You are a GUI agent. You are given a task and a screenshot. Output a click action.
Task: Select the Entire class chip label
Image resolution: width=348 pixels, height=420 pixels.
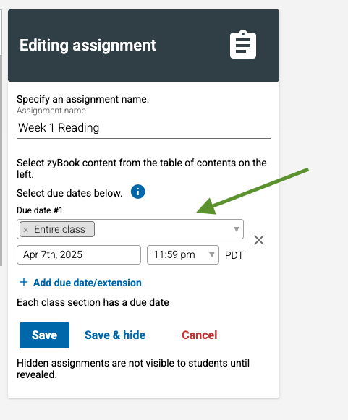pos(59,230)
